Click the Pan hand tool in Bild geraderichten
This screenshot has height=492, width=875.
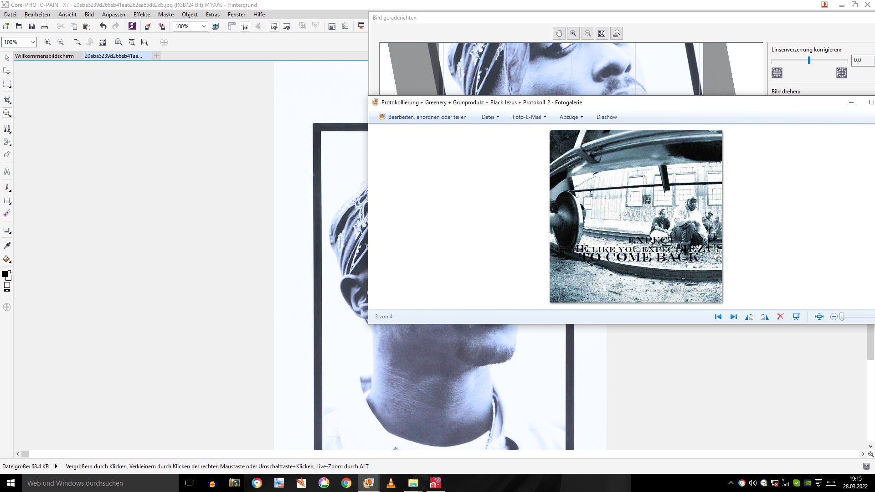click(x=559, y=33)
